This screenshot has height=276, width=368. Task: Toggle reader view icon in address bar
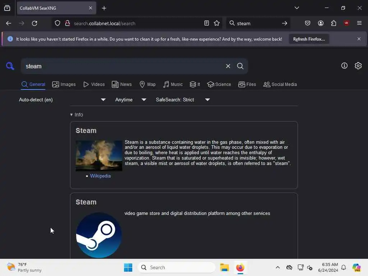pos(207,23)
